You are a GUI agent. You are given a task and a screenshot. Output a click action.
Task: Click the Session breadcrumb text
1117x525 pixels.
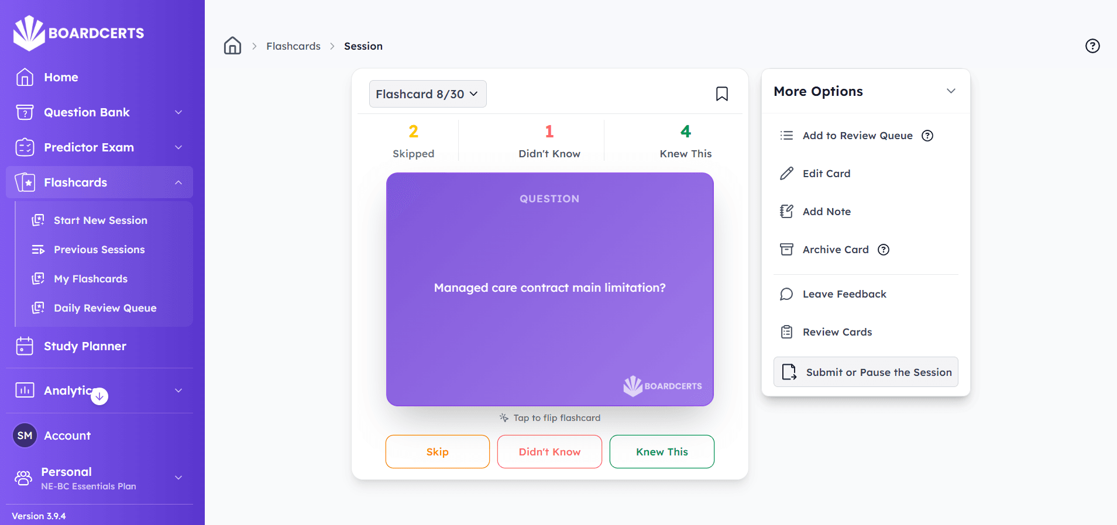363,46
